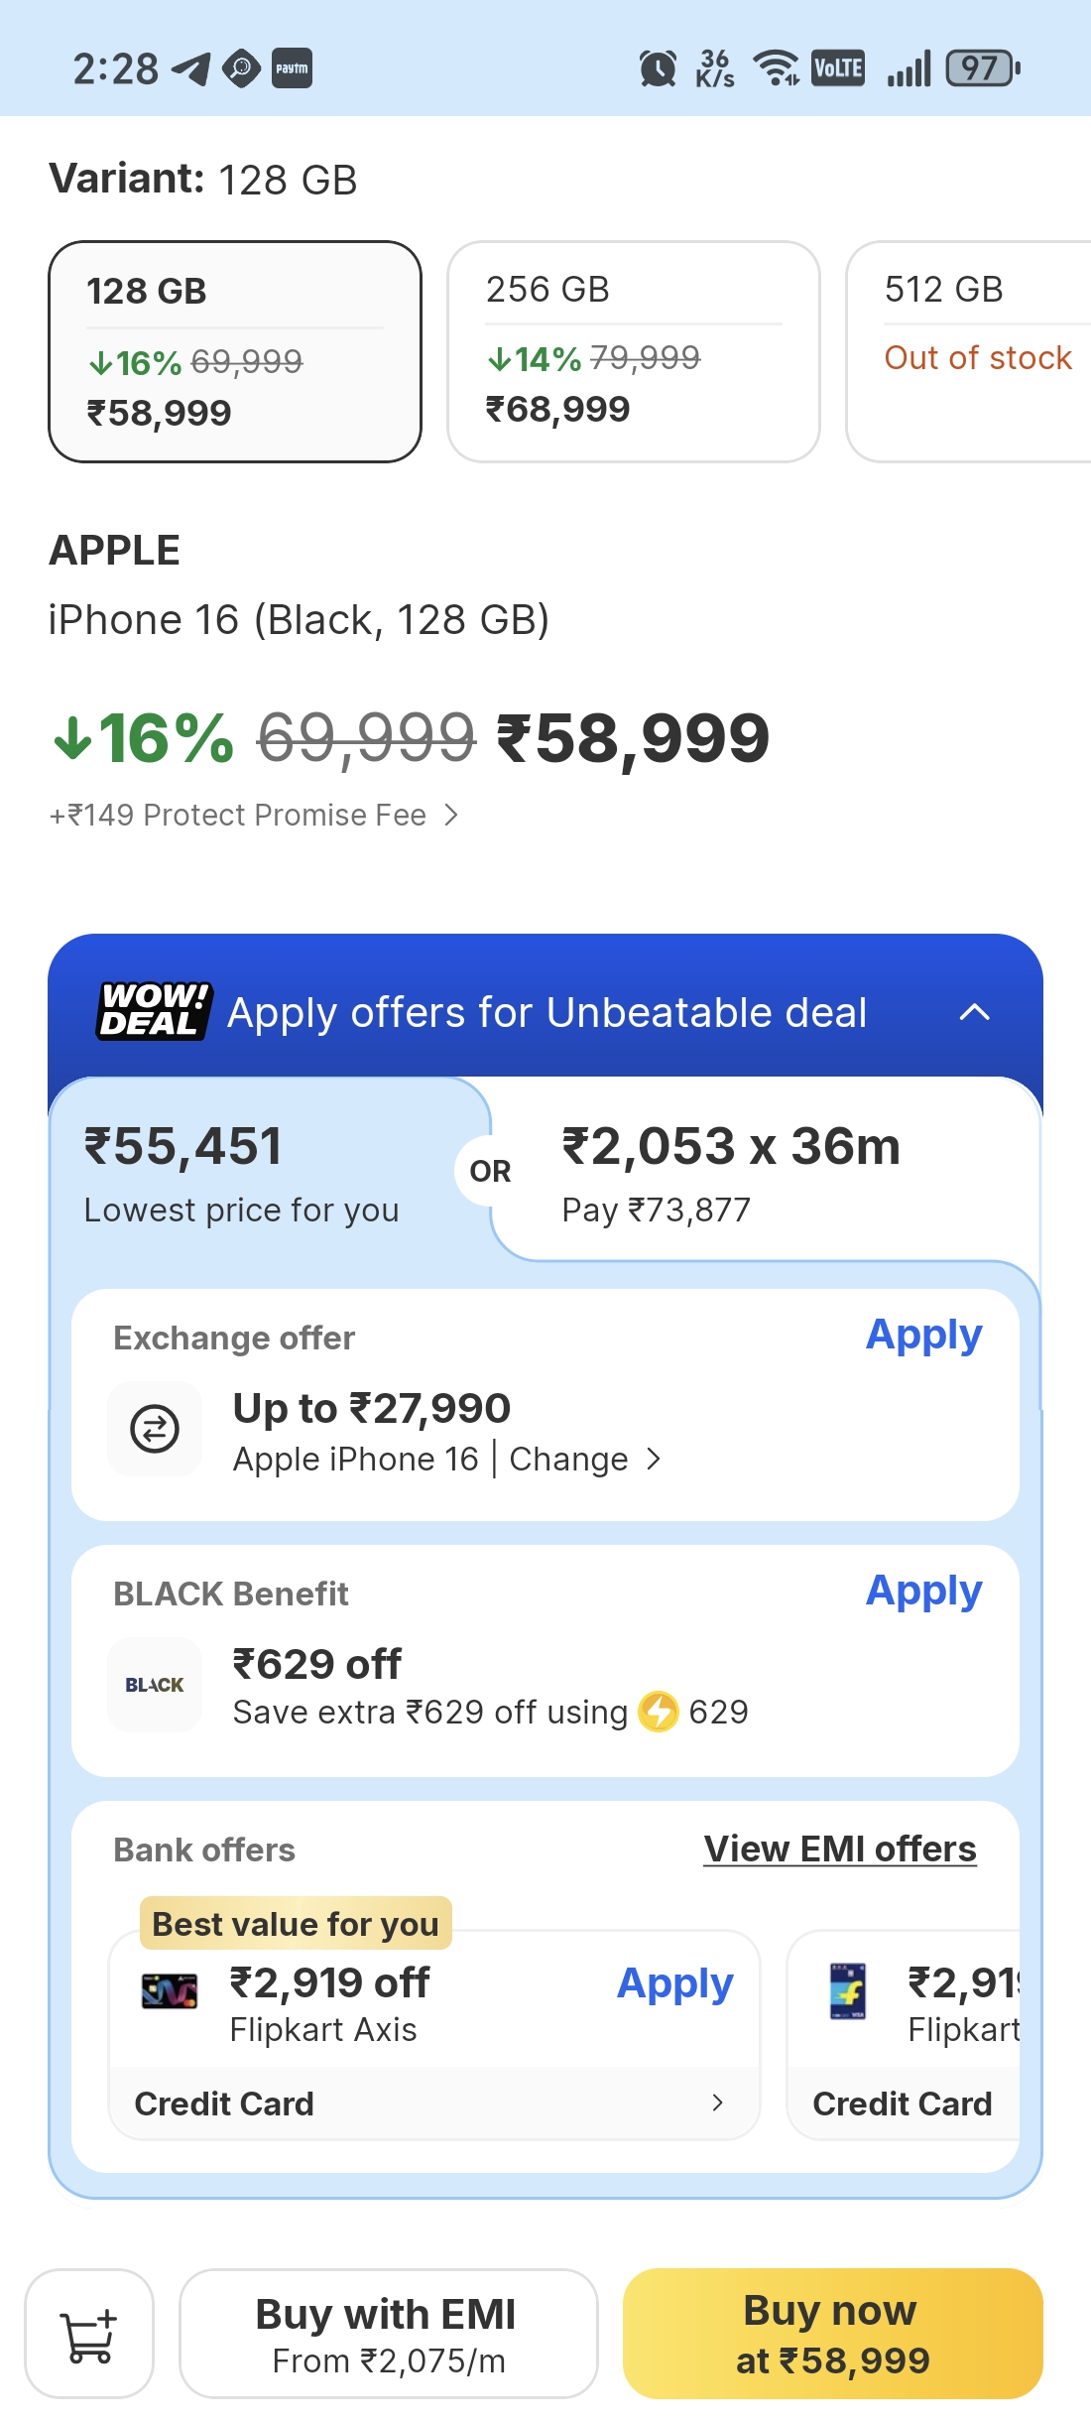Change exchange device Apple iPhone 16
This screenshot has width=1091, height=2423.
pyautogui.click(x=583, y=1460)
